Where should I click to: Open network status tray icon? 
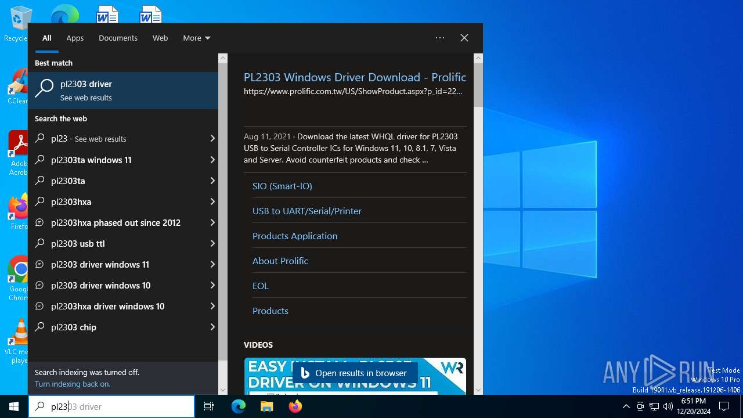coord(654,406)
